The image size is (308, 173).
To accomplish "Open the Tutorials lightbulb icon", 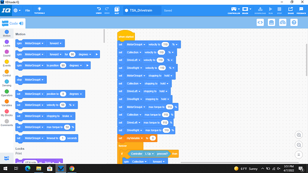I will [x=39, y=10].
